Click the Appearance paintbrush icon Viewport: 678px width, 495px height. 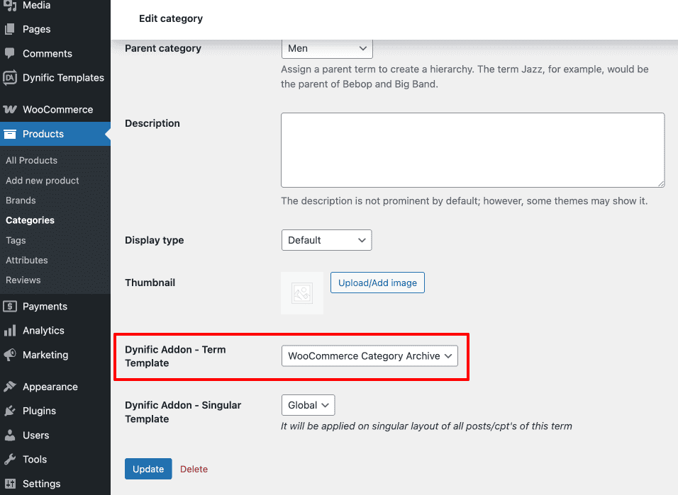(10, 387)
